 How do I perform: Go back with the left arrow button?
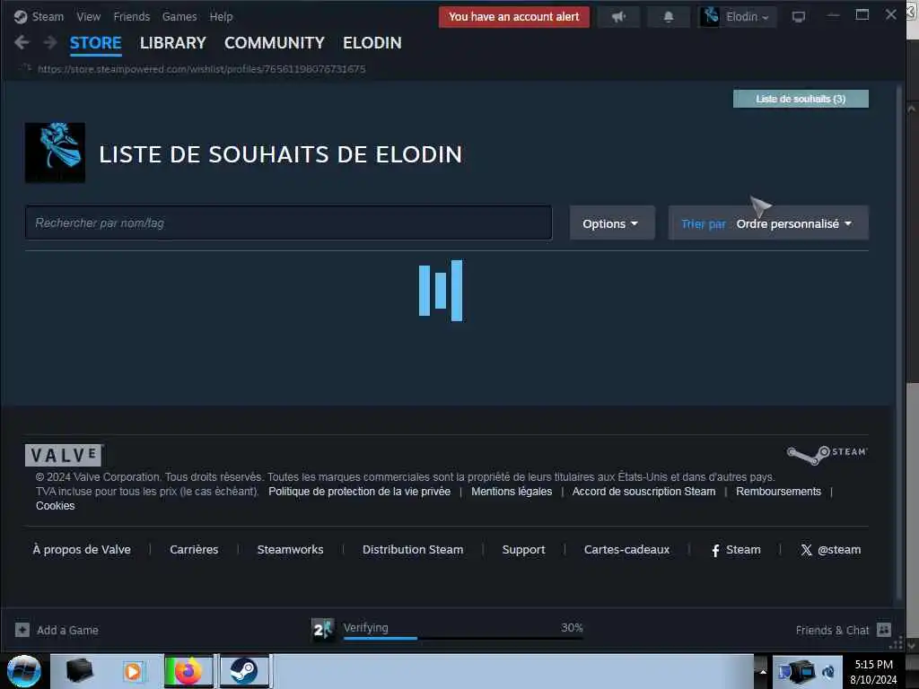tap(22, 42)
